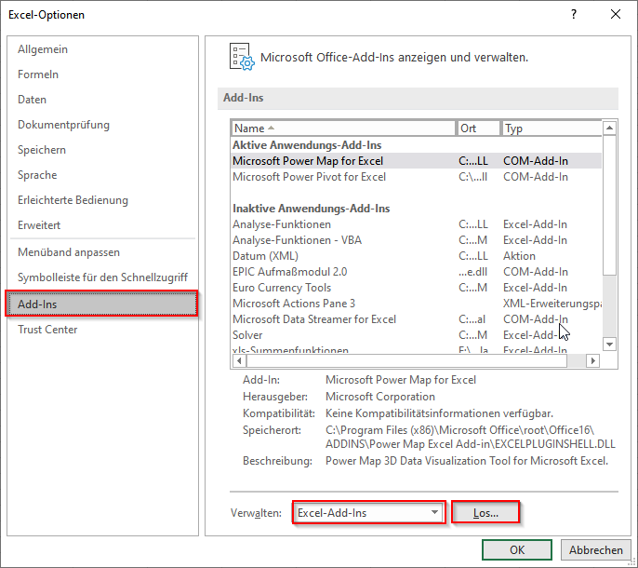Click the Abbrechen button
This screenshot has width=638, height=568.
coord(595,550)
